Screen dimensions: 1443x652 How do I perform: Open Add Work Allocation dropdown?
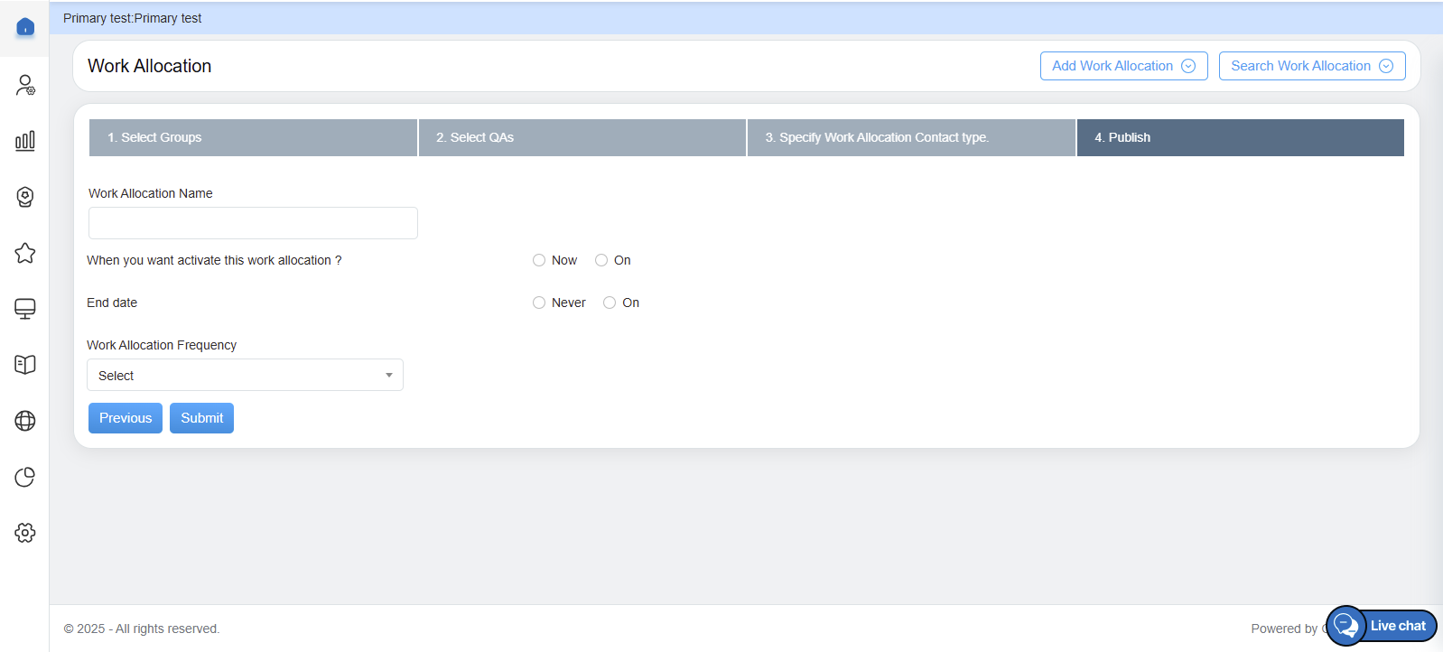point(1123,66)
